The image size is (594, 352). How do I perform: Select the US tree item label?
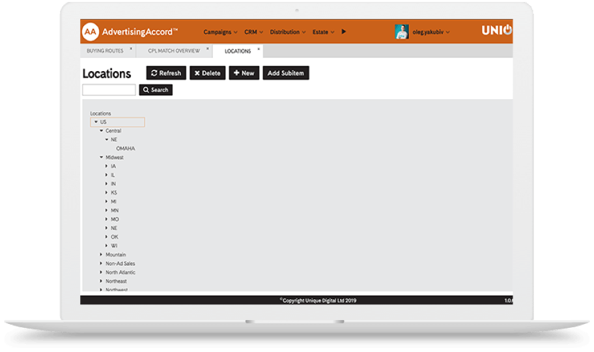pyautogui.click(x=103, y=122)
